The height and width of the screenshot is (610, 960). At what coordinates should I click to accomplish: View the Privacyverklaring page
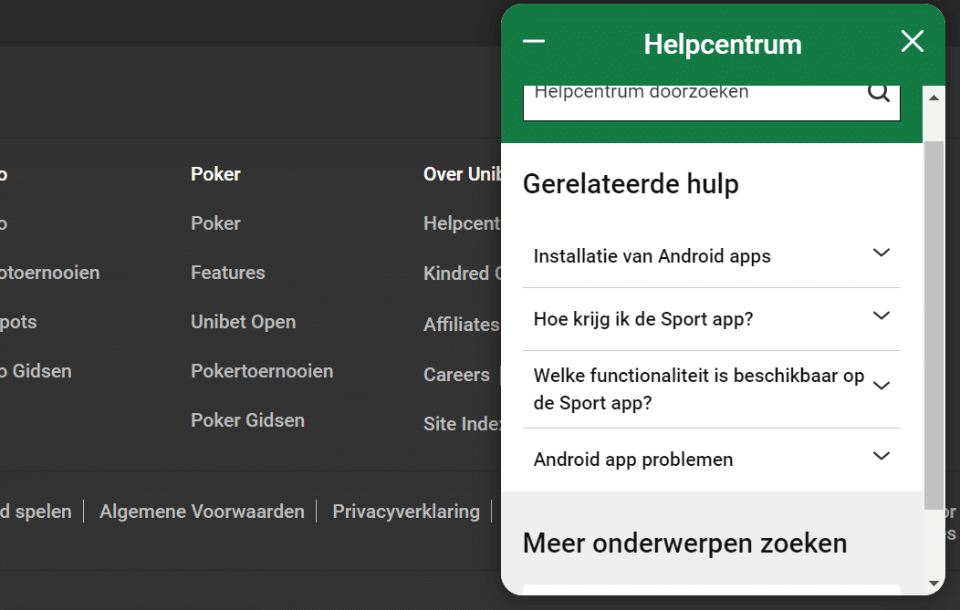[x=405, y=512]
